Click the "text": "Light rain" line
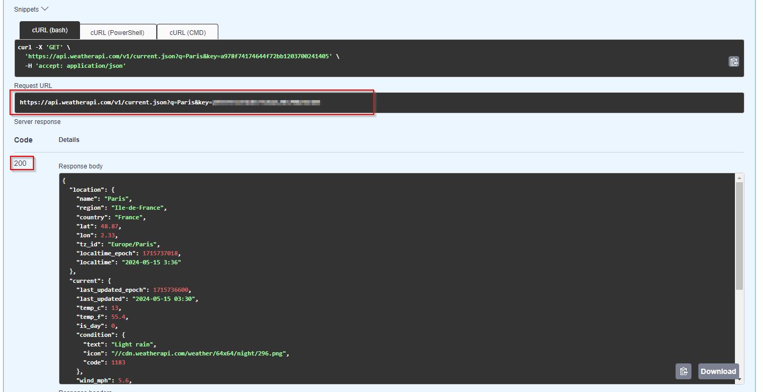 tap(120, 344)
